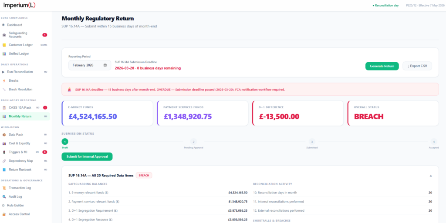
Task: Open the Reporting Period February 2026 picker
Action: [90, 65]
